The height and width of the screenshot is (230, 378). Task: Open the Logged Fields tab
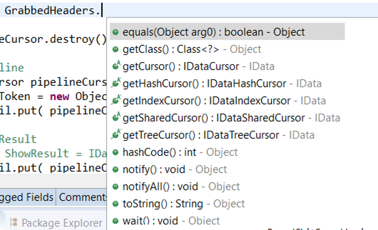tap(26, 197)
